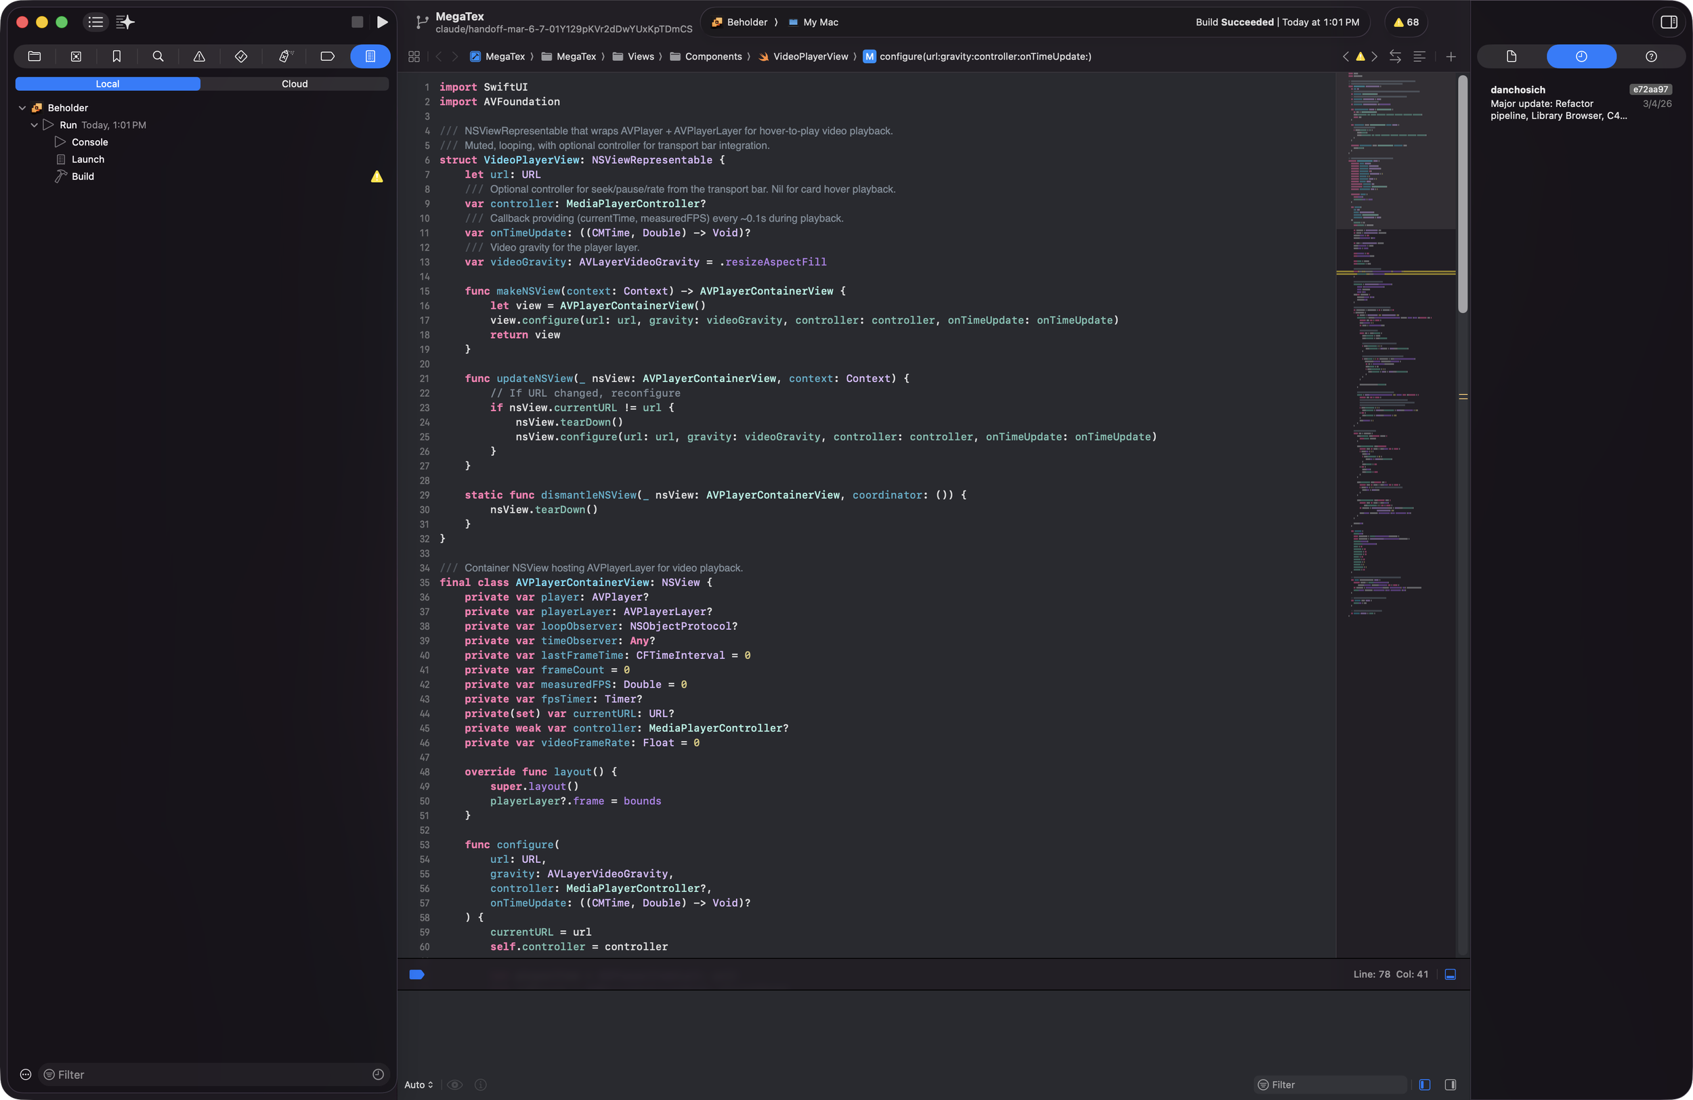This screenshot has height=1100, width=1693.
Task: Open History inspector clock icon
Action: pos(1581,56)
